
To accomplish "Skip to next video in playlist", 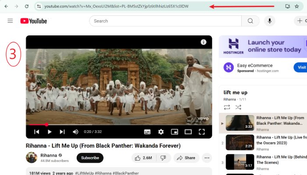I will tap(62, 132).
